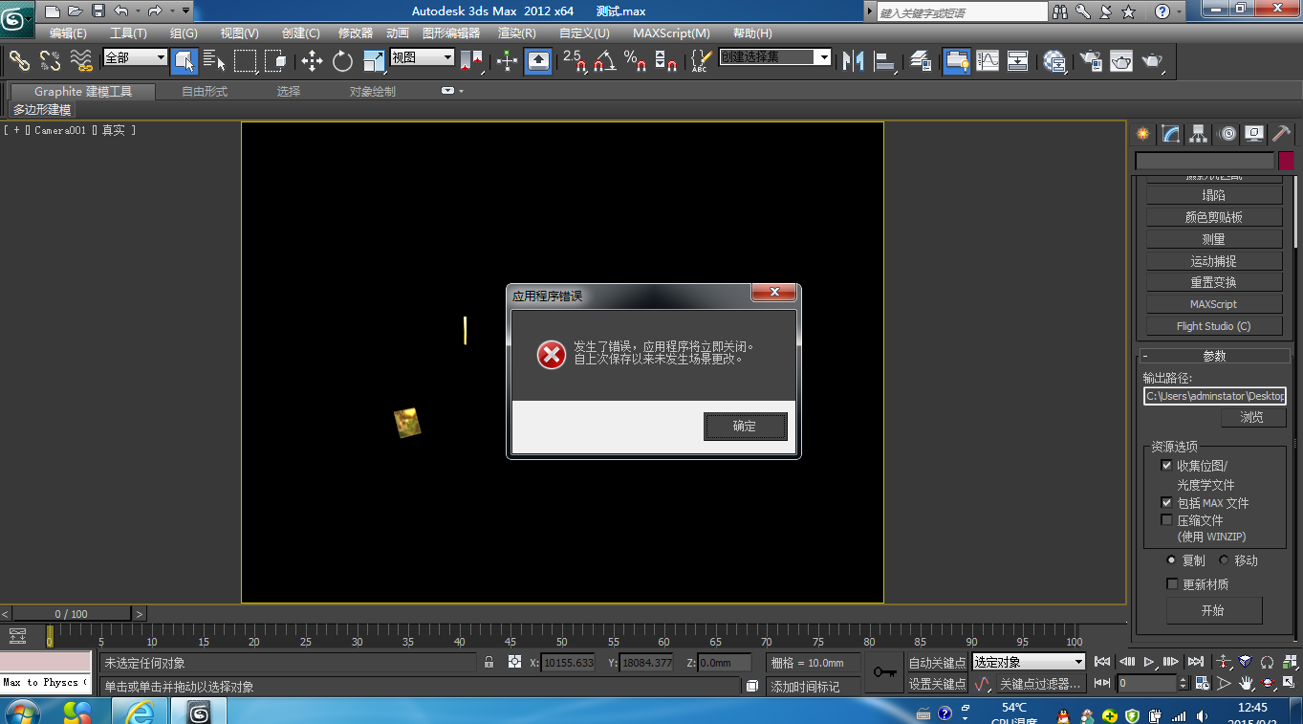Toggle 自动关键点 auto key mode
The image size is (1303, 724).
click(x=936, y=662)
